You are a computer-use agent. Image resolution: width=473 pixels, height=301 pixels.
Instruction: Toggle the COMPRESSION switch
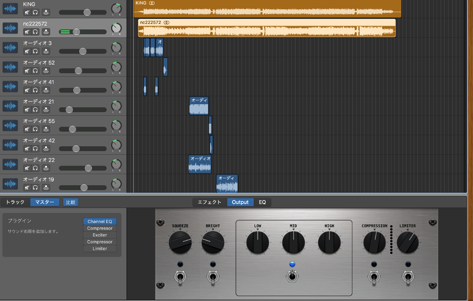point(374,277)
